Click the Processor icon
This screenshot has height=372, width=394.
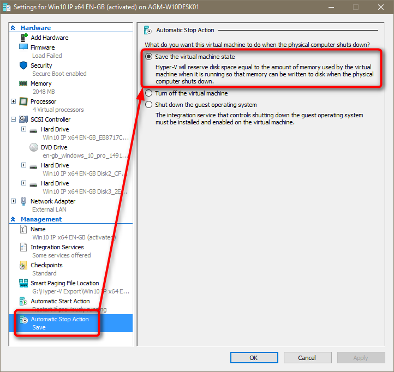(23, 101)
